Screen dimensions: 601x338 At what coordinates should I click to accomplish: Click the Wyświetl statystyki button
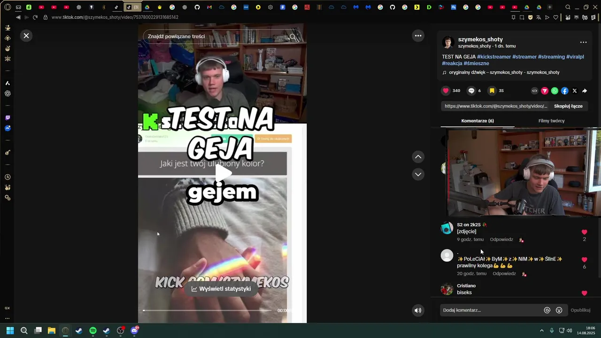tap(221, 289)
